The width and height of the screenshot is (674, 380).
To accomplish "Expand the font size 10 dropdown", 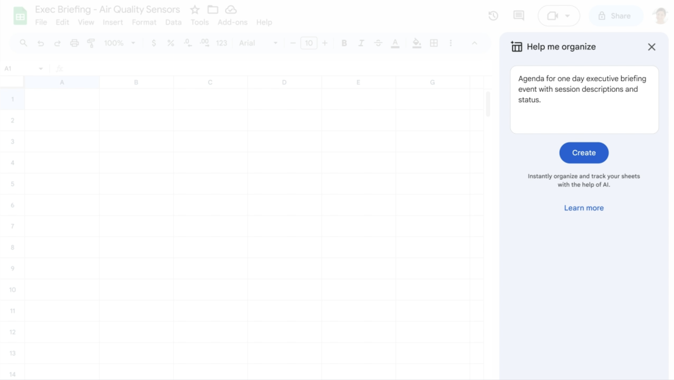I will [308, 43].
